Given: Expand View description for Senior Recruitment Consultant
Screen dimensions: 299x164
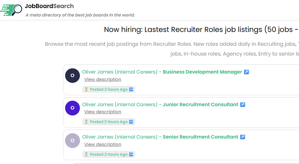Looking at the screenshot, I should point(103,144).
